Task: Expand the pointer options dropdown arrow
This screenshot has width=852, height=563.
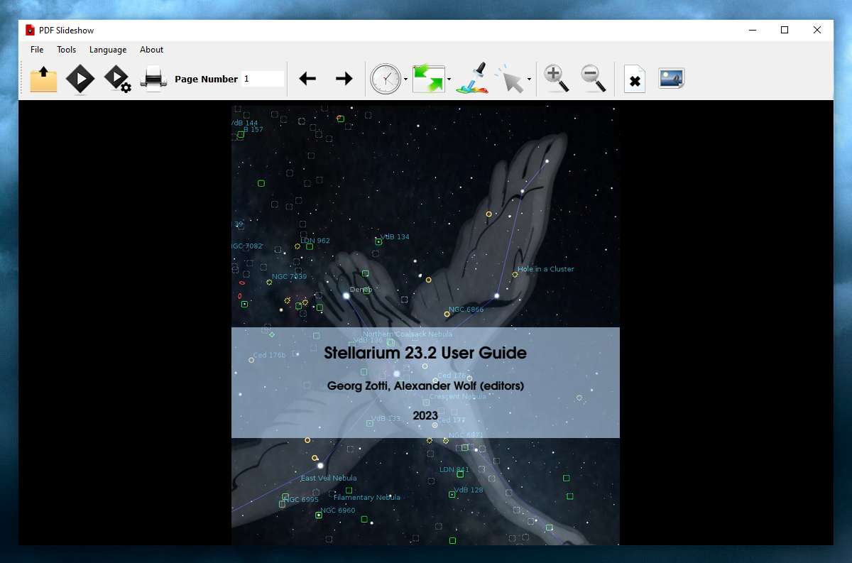Action: 530,80
